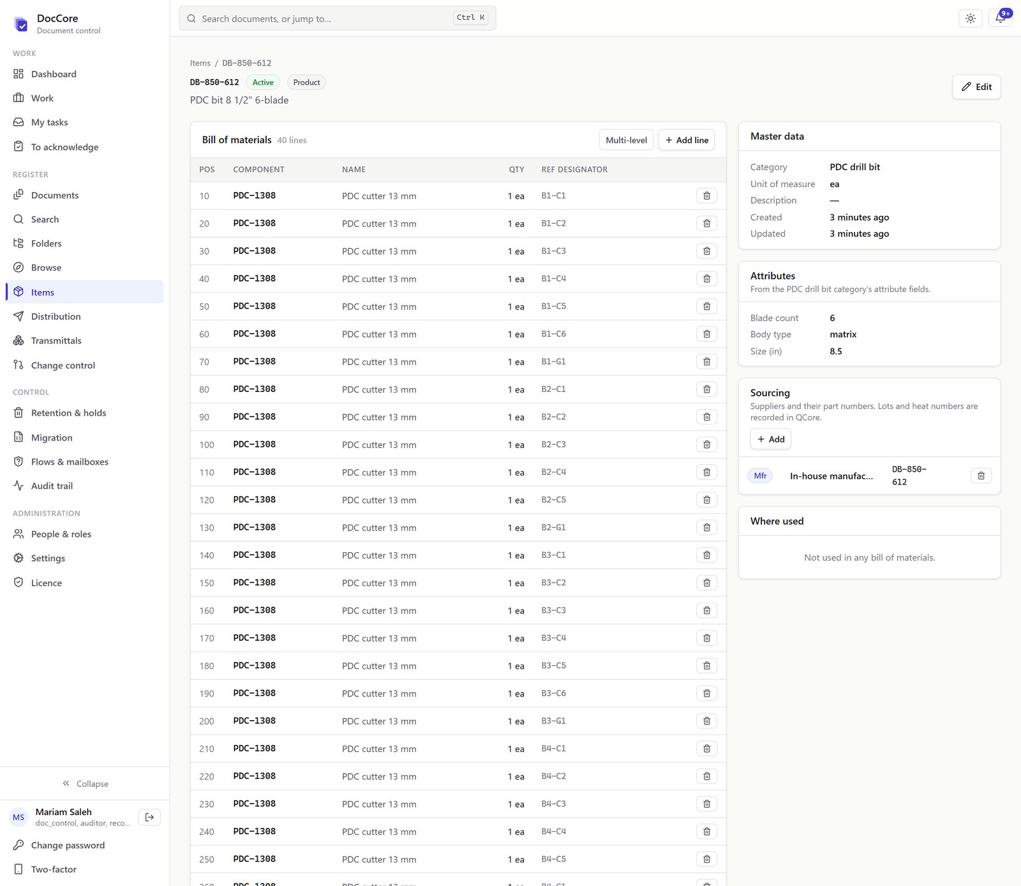Click the DocCore logo icon
The image size is (1021, 886).
click(x=21, y=24)
